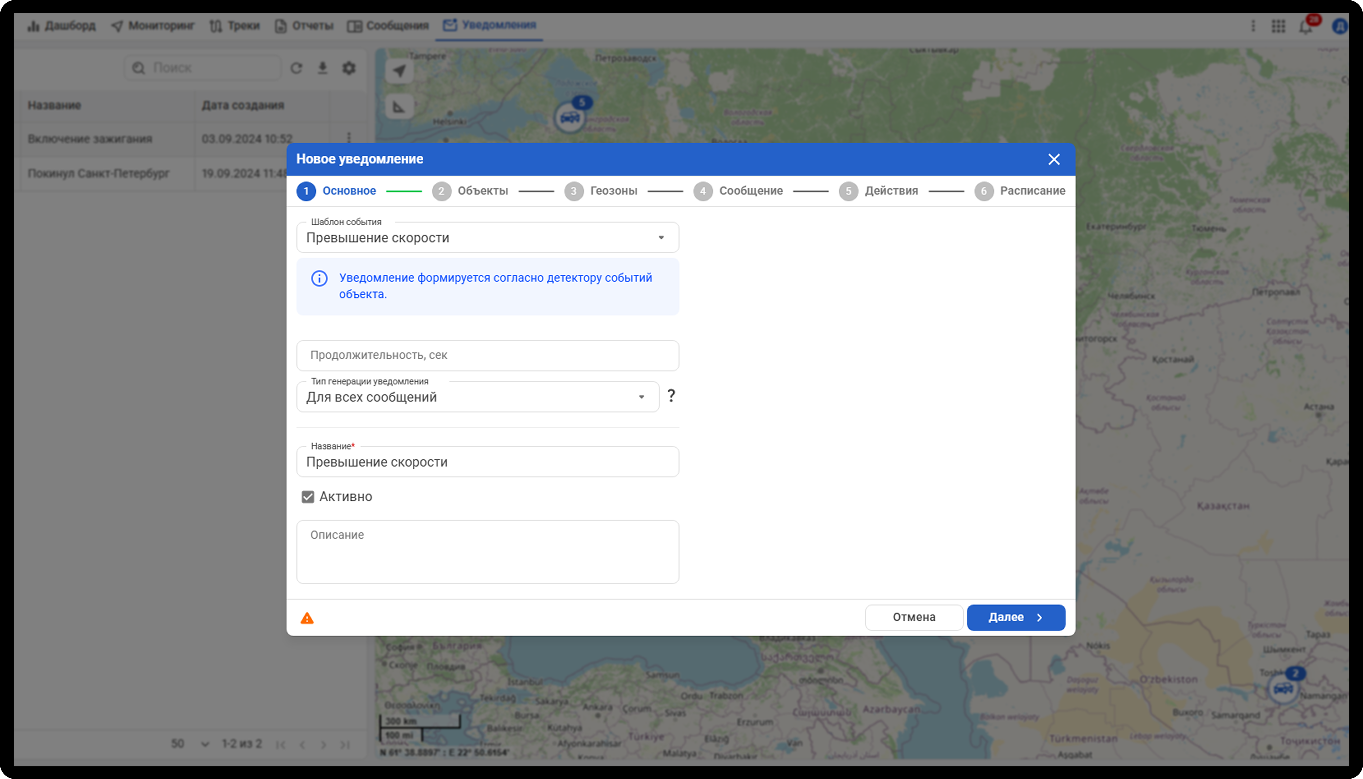1363x779 pixels.
Task: Click the map locate arrow icon
Action: coord(399,71)
